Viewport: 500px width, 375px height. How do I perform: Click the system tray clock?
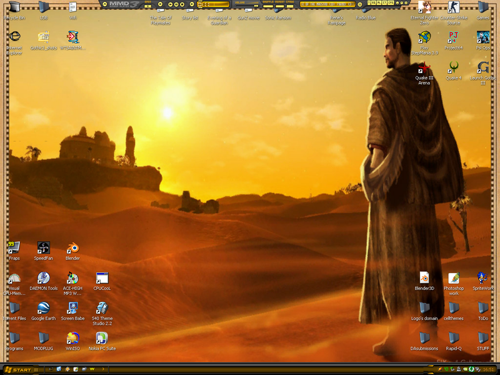[488, 369]
